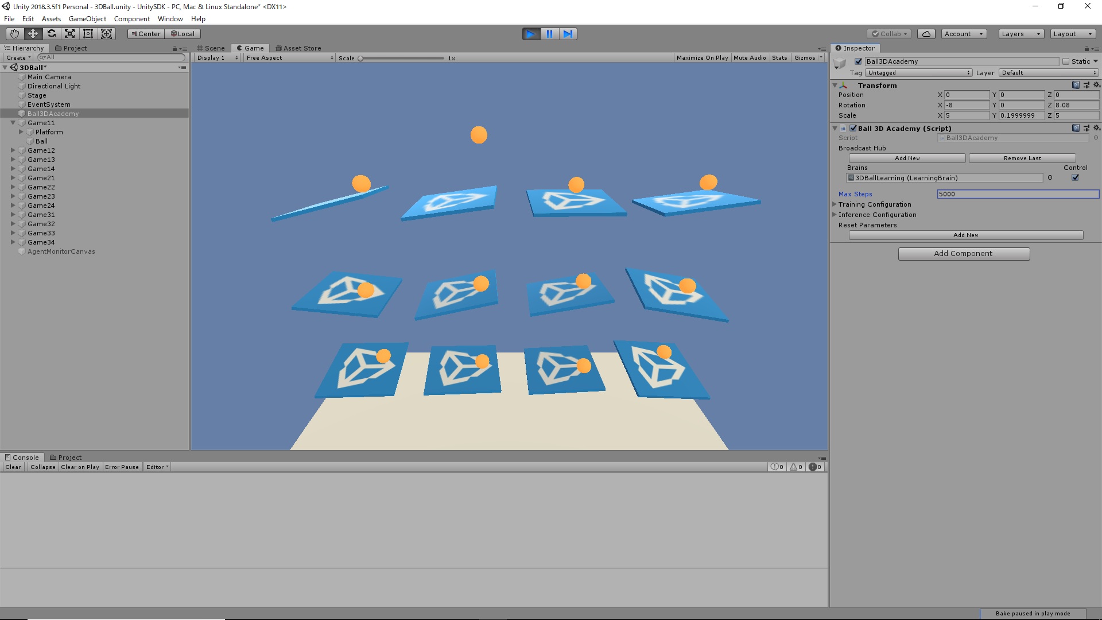Advance one frame with Step button
Viewport: 1102px width, 620px height.
tap(568, 34)
